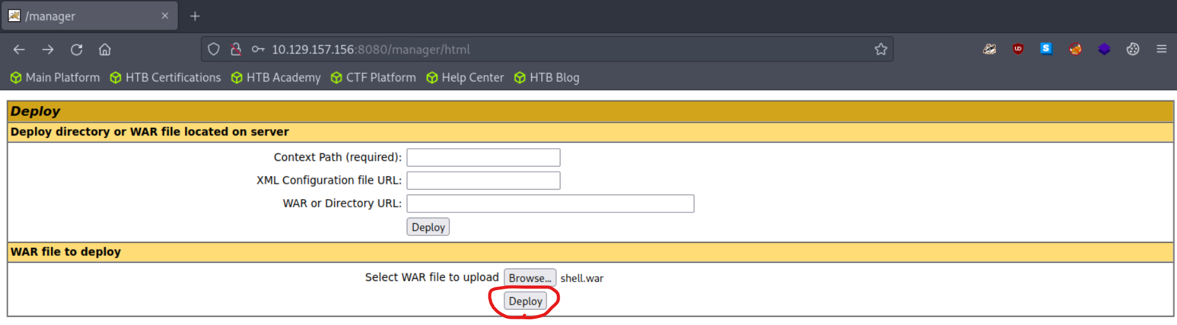Click the 'Select WAR file to upload' label

432,277
